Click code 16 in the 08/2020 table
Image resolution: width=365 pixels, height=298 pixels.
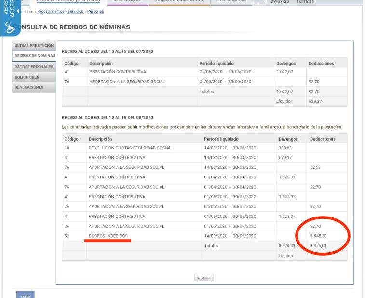point(67,148)
